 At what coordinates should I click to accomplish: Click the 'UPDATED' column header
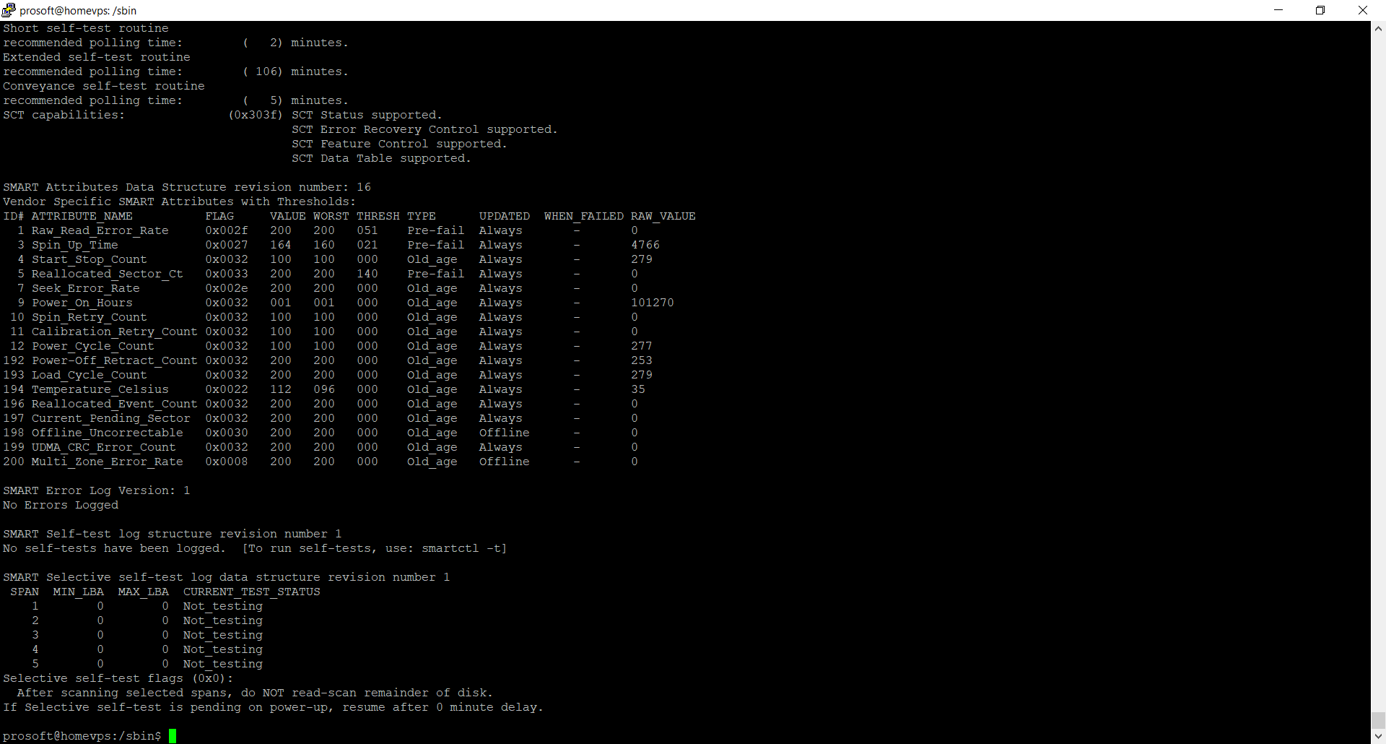tap(505, 216)
